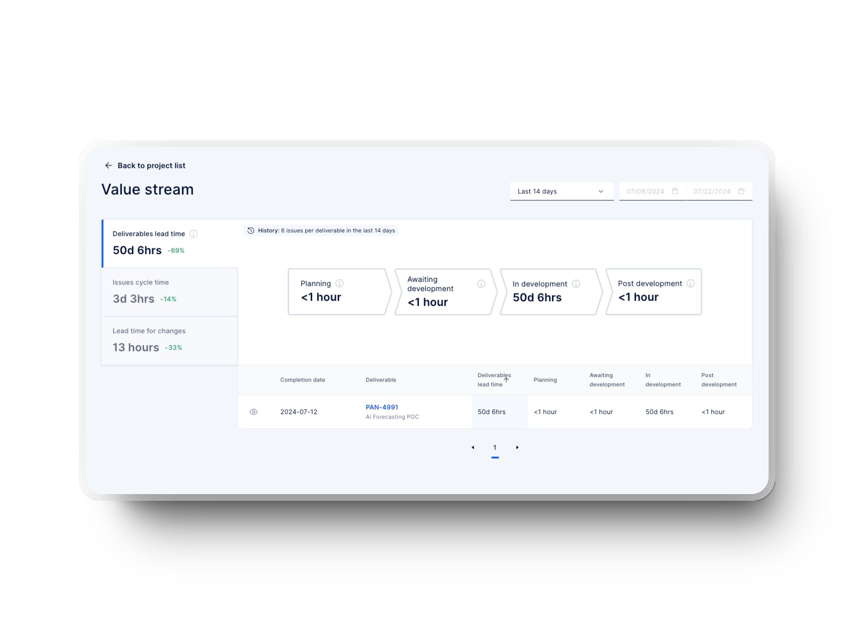The image size is (854, 641).
Task: Select page 1 in the pagination control
Action: pos(495,447)
